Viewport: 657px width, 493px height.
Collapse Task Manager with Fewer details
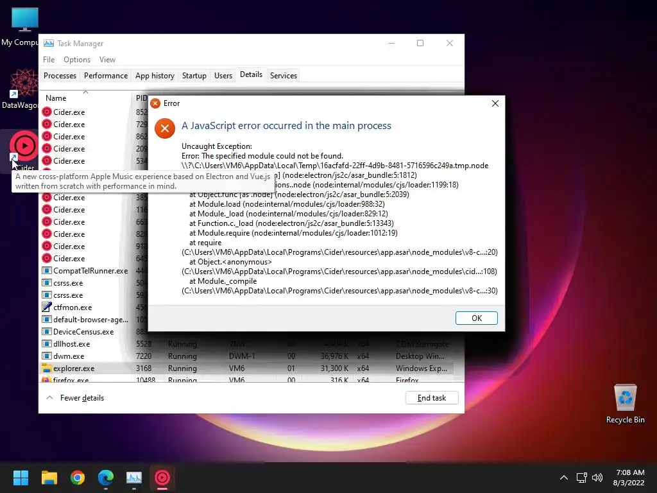coord(76,398)
